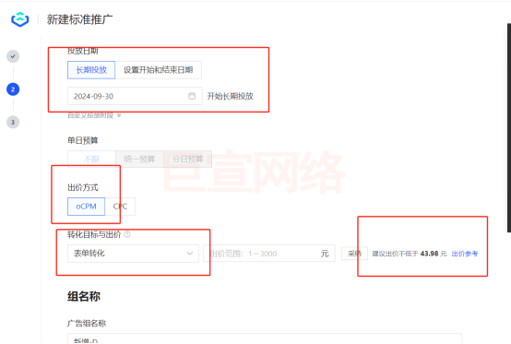
Task: Select 统一预算 budget option
Action: pyautogui.click(x=139, y=159)
